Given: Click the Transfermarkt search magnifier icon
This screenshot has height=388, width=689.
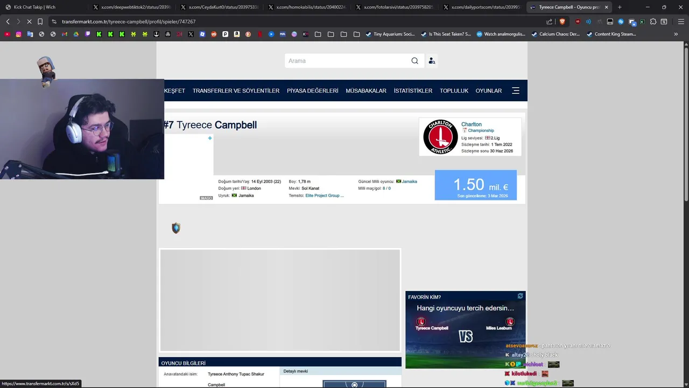Looking at the screenshot, I should coord(414,61).
